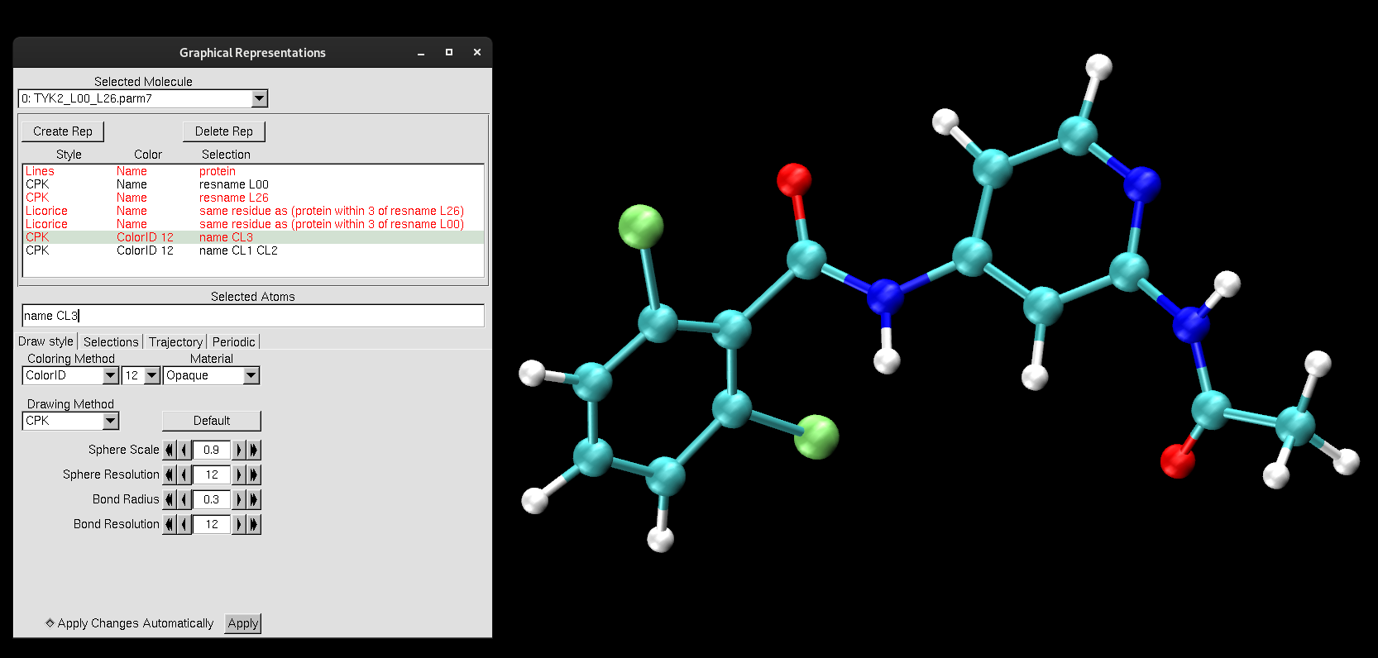Decrease Bond Resolution with fast-back arrow

tap(170, 524)
